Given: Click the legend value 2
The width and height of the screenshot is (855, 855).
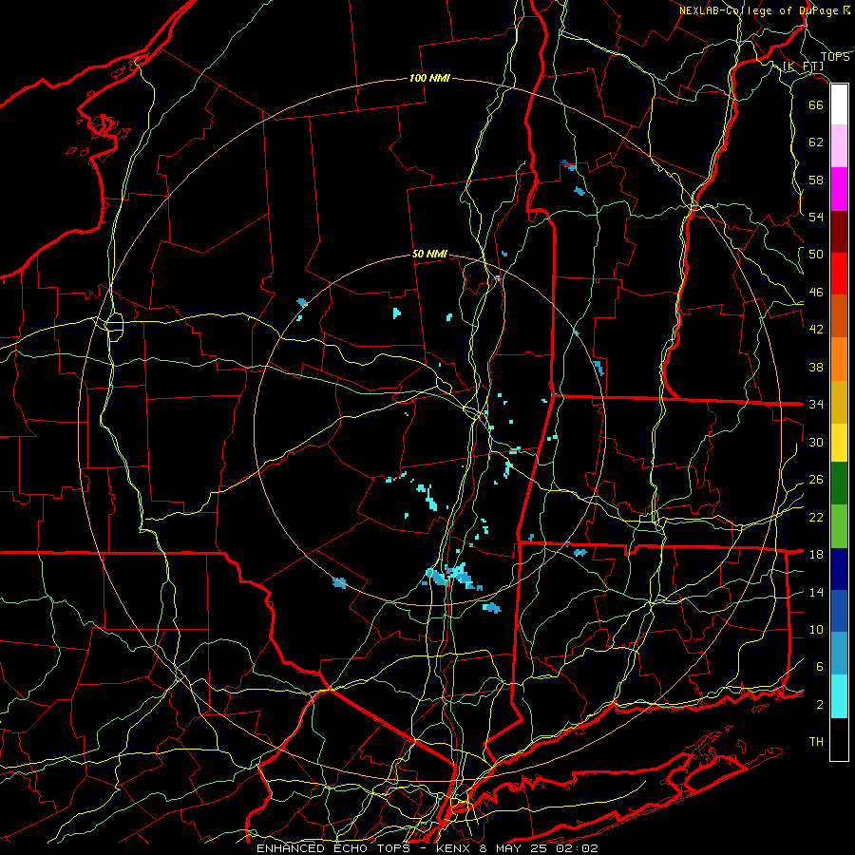Looking at the screenshot, I should (820, 705).
